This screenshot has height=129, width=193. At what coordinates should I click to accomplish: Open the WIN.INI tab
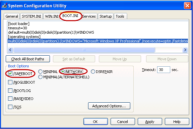pos(52,16)
